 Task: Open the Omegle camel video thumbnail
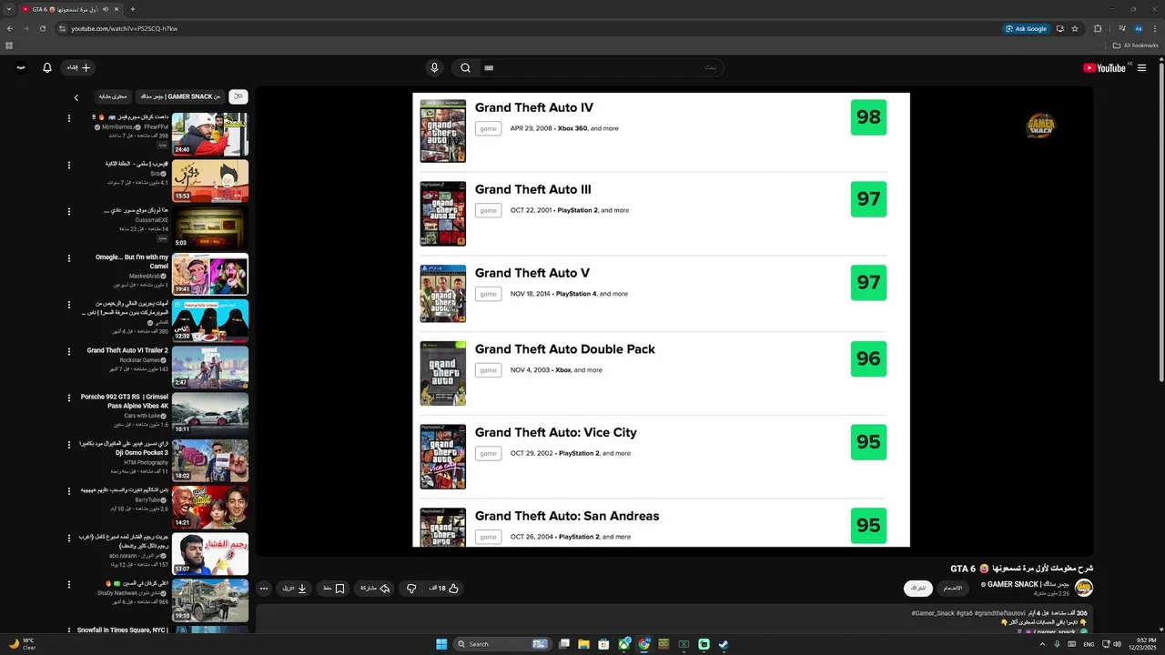(x=210, y=274)
